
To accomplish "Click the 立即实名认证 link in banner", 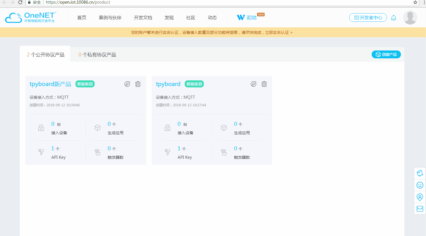I will [278, 32].
